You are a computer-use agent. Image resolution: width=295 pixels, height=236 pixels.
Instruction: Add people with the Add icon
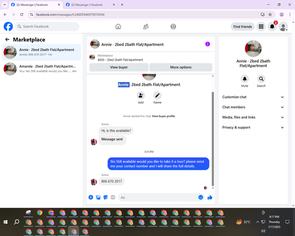141,96
